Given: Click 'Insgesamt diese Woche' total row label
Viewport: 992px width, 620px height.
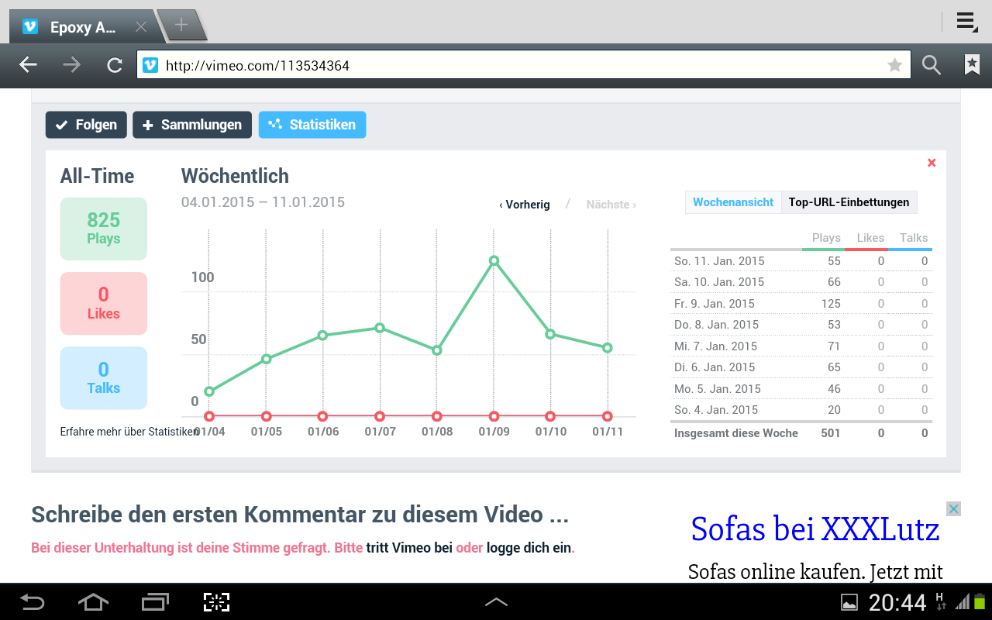Looking at the screenshot, I should tap(736, 433).
